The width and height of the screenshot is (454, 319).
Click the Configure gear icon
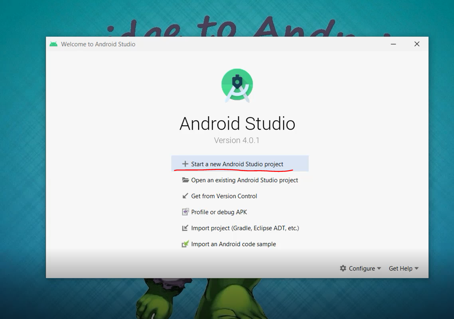tap(343, 268)
